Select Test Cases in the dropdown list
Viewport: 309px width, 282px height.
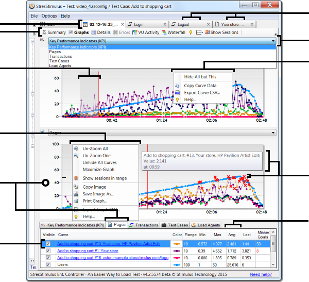click(162, 61)
